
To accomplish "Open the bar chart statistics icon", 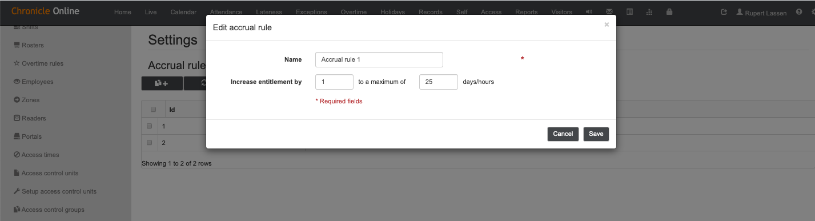I will point(649,12).
